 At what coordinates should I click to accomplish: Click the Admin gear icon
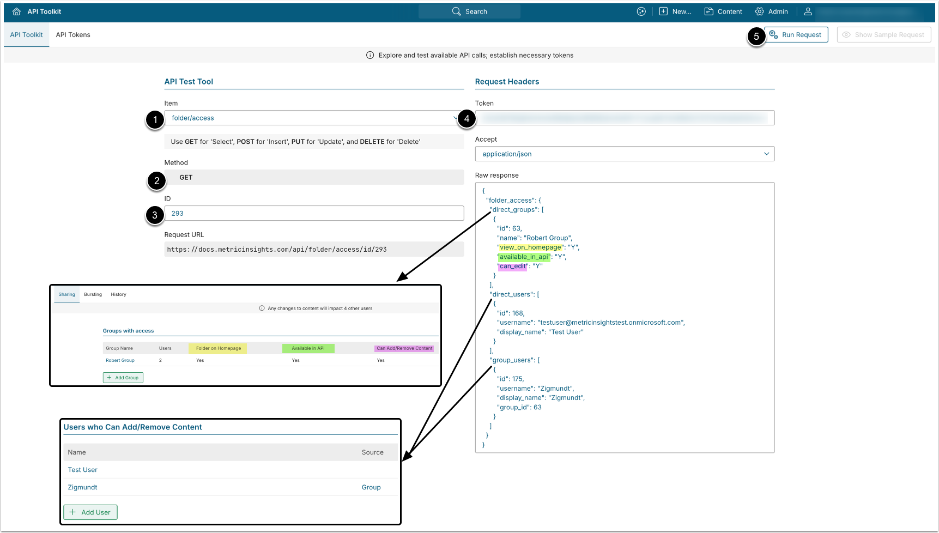point(759,11)
